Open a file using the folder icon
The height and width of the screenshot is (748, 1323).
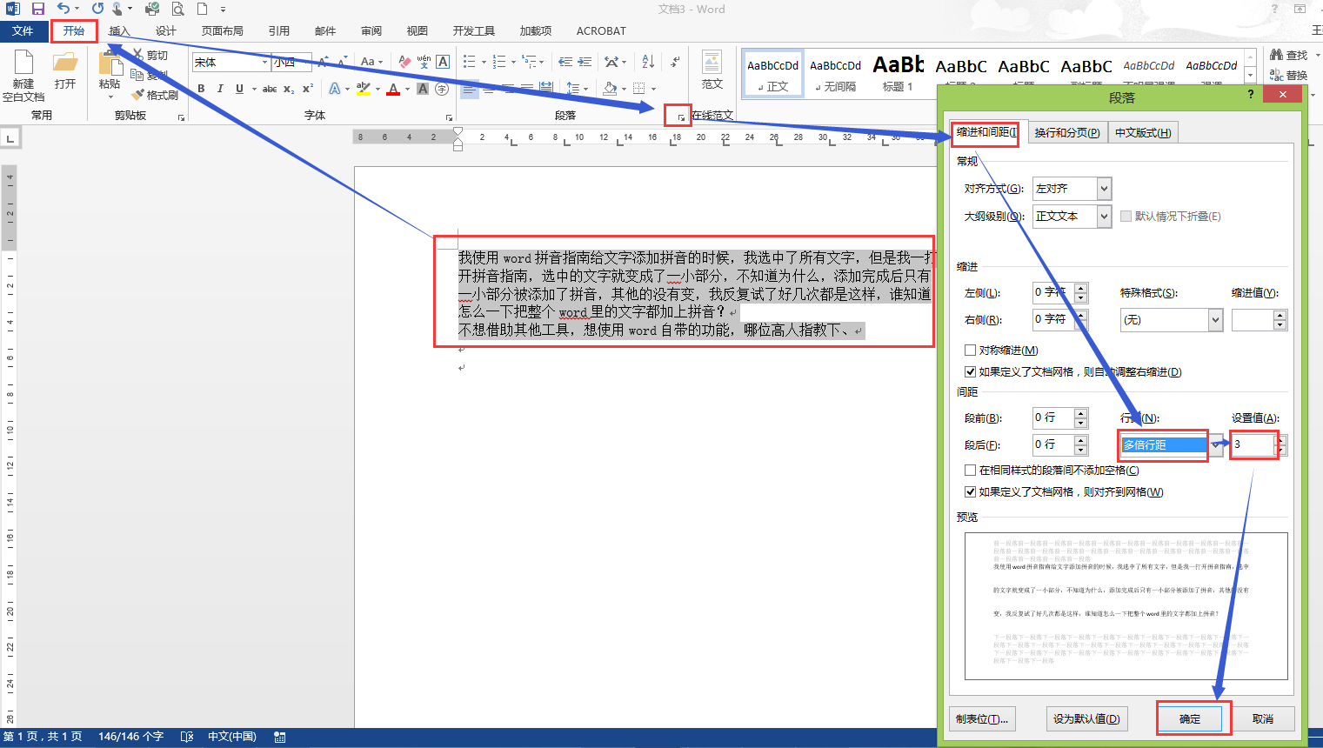pyautogui.click(x=65, y=70)
